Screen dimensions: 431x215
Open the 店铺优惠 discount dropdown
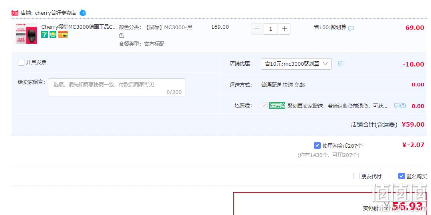[296, 64]
